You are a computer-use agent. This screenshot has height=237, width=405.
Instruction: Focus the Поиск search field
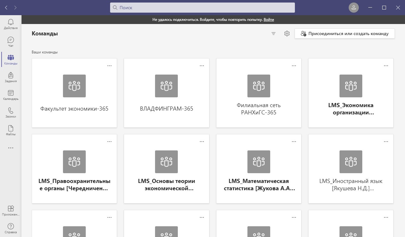[202, 8]
